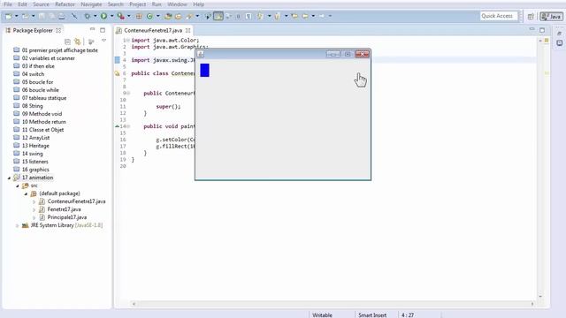Click the Writable status bar entry
Image resolution: width=566 pixels, height=318 pixels.
point(322,314)
